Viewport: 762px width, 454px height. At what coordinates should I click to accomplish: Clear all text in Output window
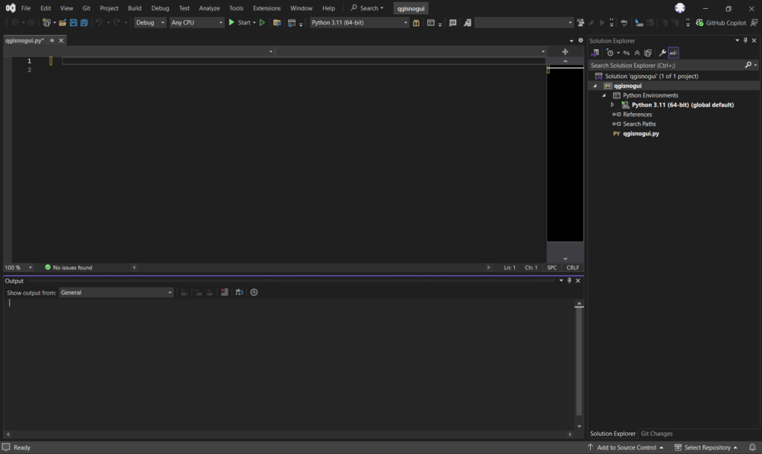tap(224, 292)
